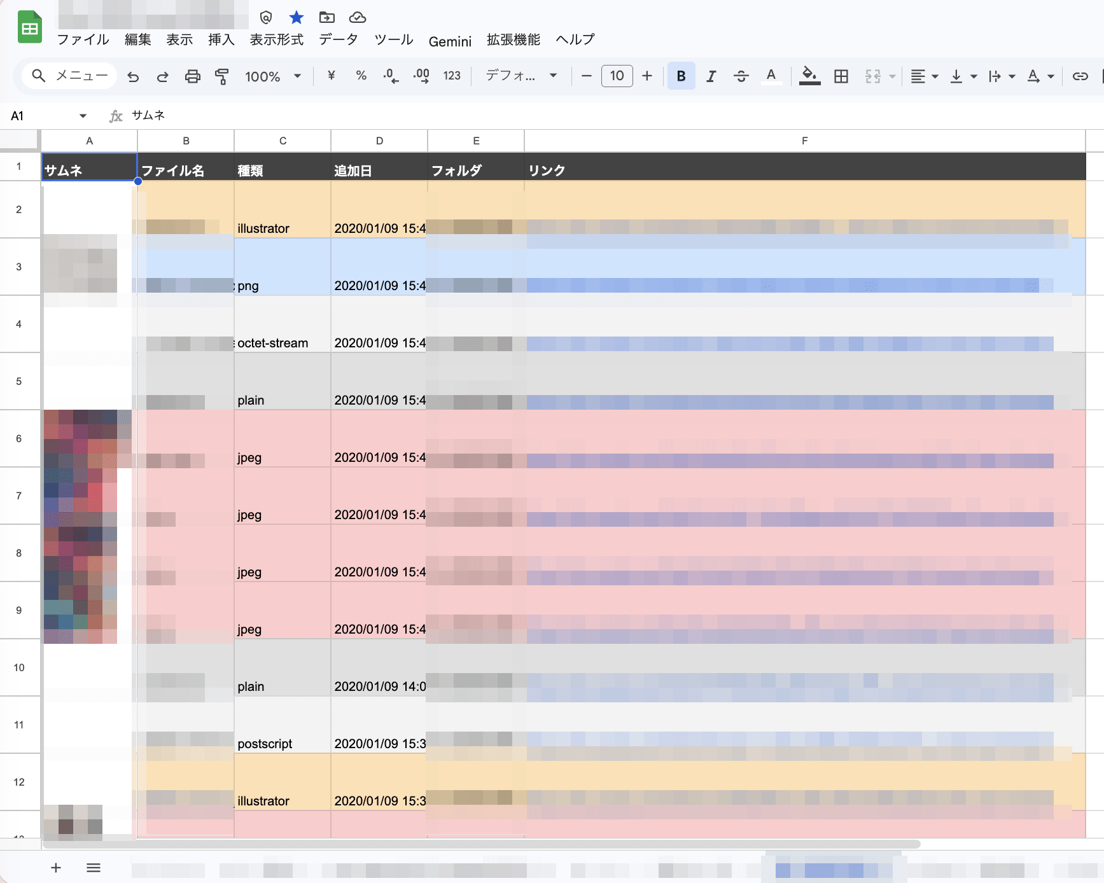Click the redo arrow icon

(x=163, y=76)
